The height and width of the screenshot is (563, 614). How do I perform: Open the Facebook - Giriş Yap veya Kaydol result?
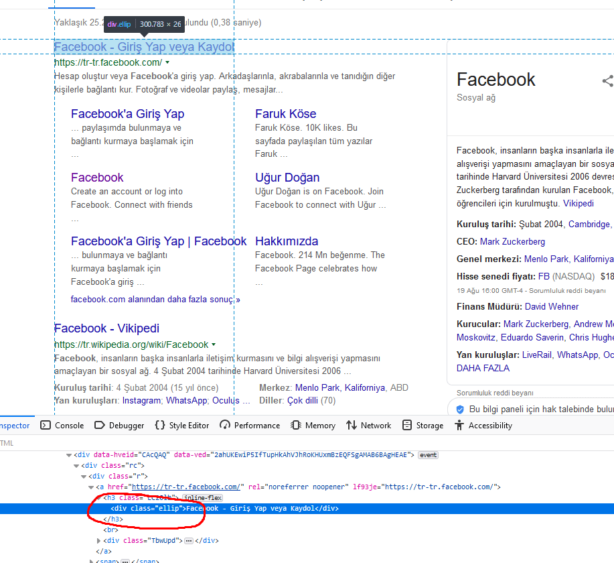click(144, 47)
